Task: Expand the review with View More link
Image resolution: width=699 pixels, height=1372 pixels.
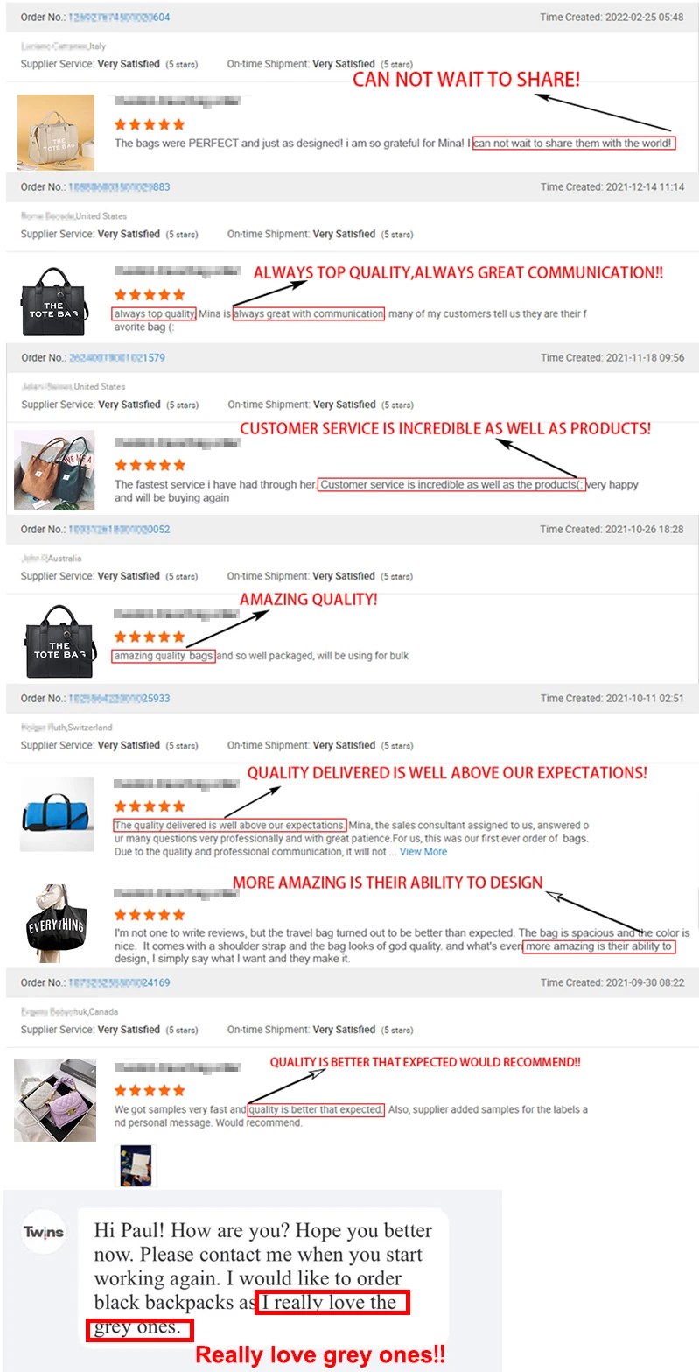Action: [x=423, y=851]
